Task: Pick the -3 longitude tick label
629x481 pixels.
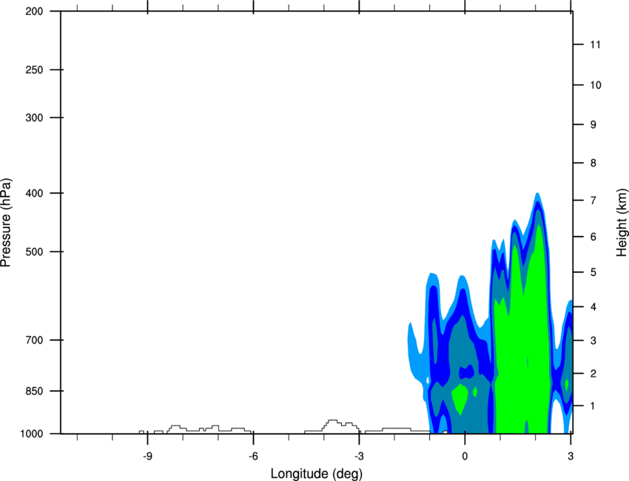Action: click(x=359, y=457)
